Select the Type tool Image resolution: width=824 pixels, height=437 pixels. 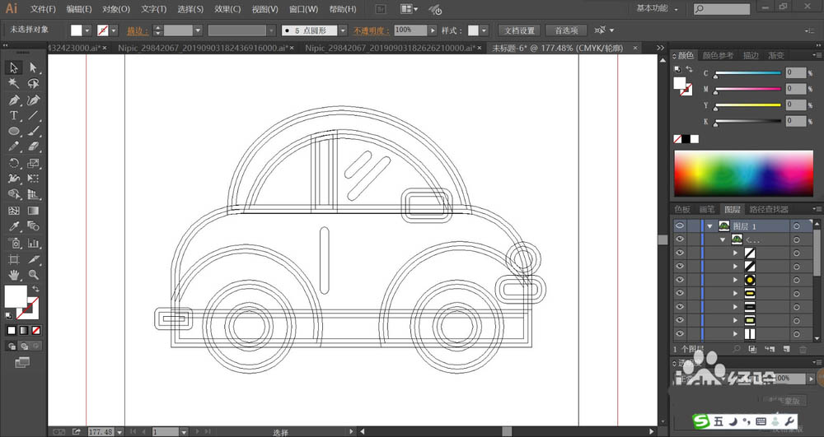tap(14, 115)
